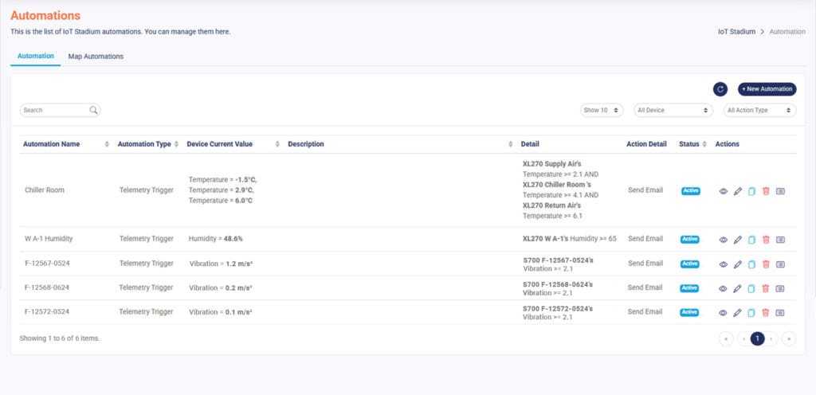Image resolution: width=816 pixels, height=395 pixels.
Task: Select the Automation tab
Action: [x=36, y=57]
